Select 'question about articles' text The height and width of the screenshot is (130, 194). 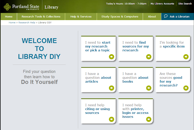98,78
